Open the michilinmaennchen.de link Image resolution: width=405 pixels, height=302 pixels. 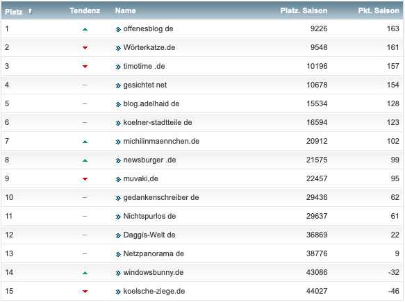click(x=161, y=141)
